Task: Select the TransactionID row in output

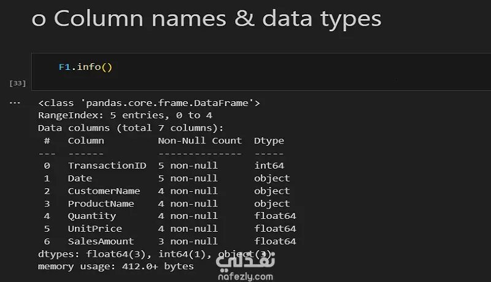Action: click(107, 166)
